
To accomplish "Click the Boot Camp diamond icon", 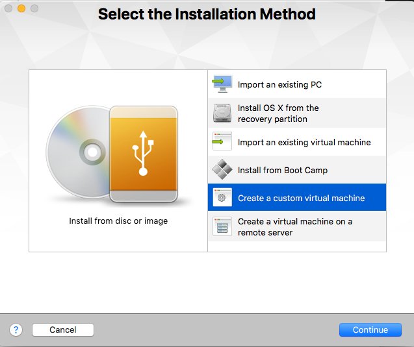I will pyautogui.click(x=222, y=170).
